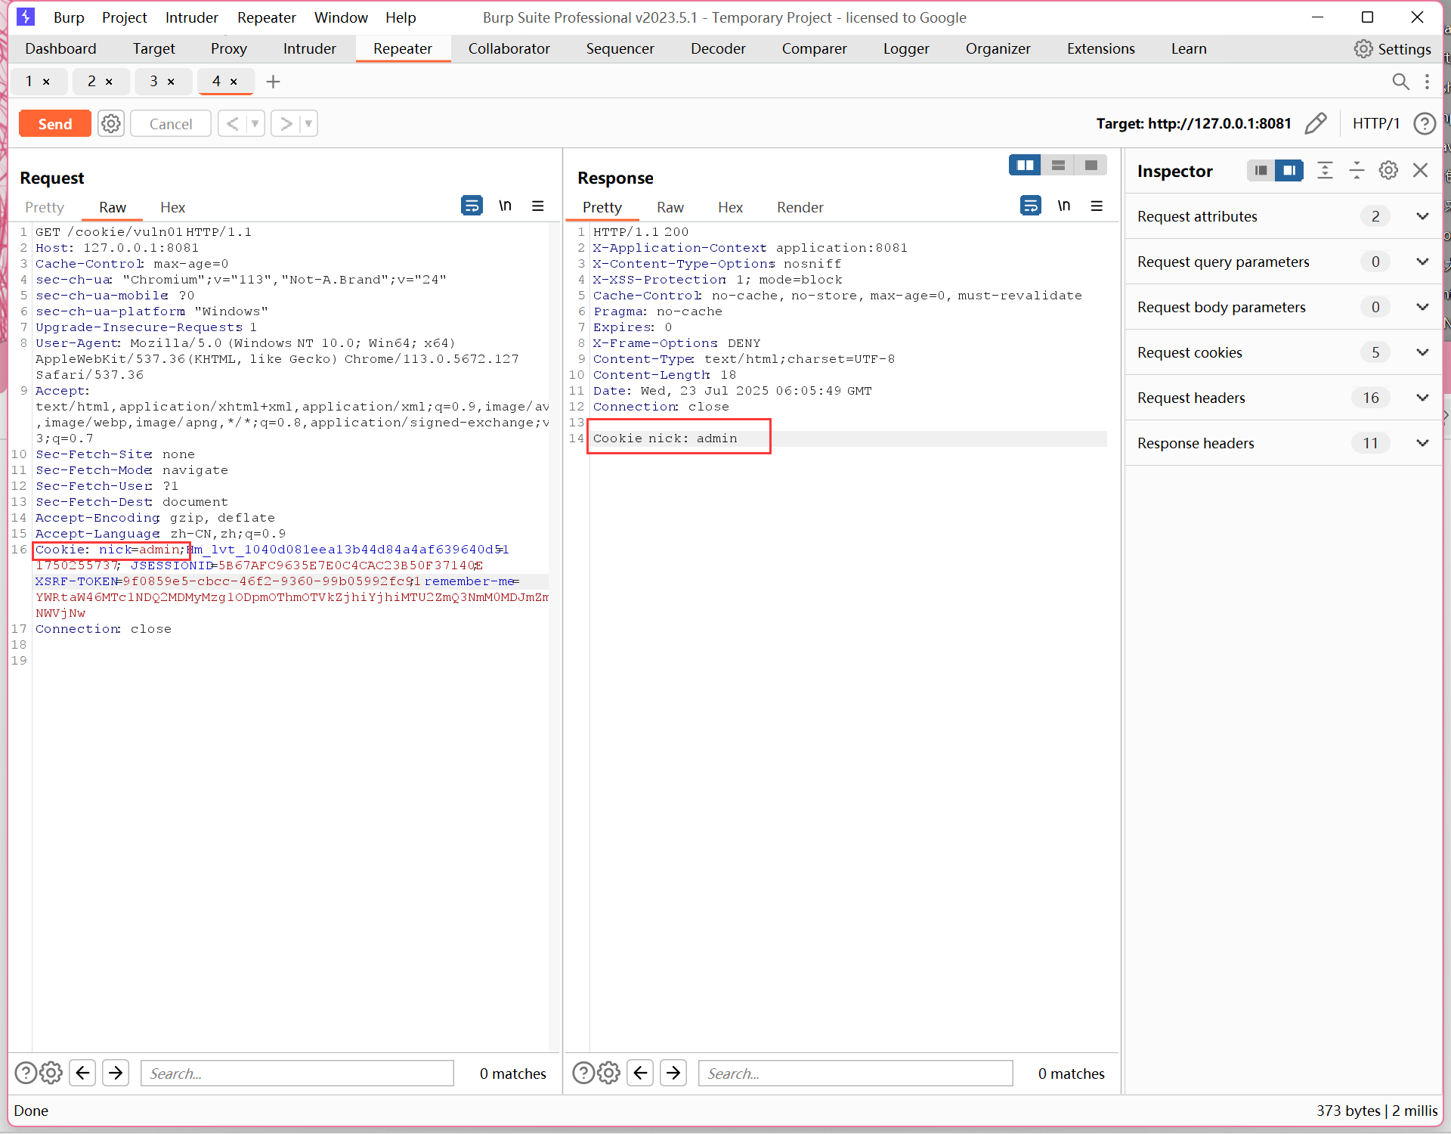The width and height of the screenshot is (1451, 1134).
Task: Switch Response view to Render
Action: [800, 207]
